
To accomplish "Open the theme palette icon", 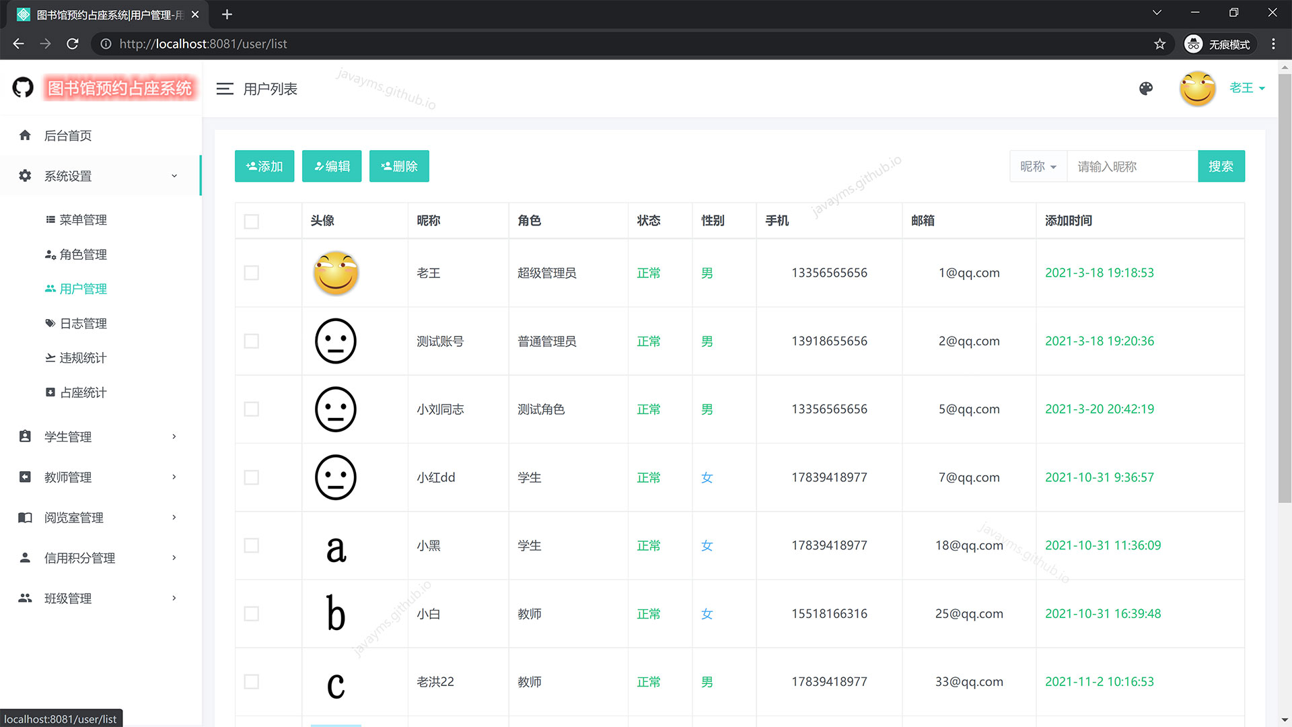I will point(1146,88).
